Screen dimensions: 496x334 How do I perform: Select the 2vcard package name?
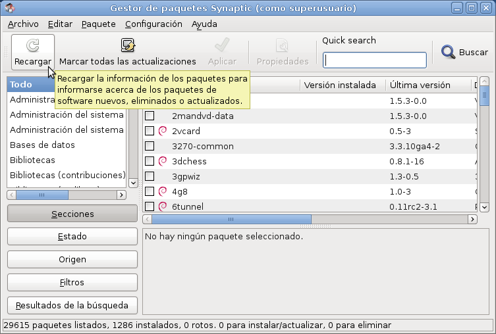tap(186, 131)
